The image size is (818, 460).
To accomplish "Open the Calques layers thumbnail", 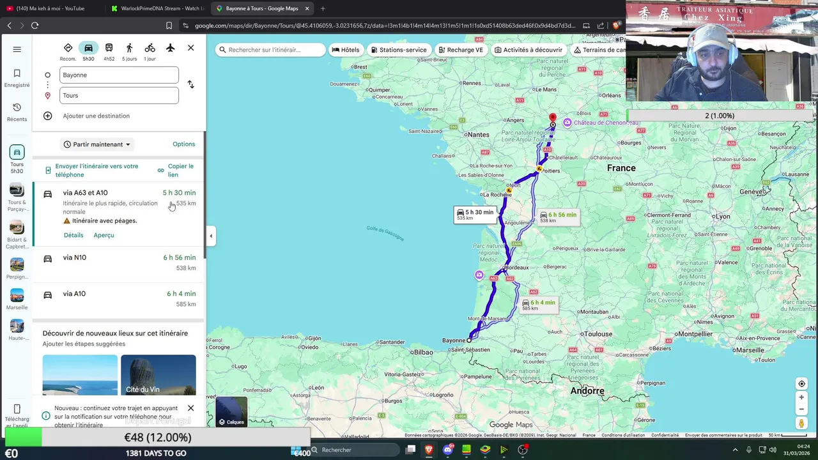I will pyautogui.click(x=231, y=412).
